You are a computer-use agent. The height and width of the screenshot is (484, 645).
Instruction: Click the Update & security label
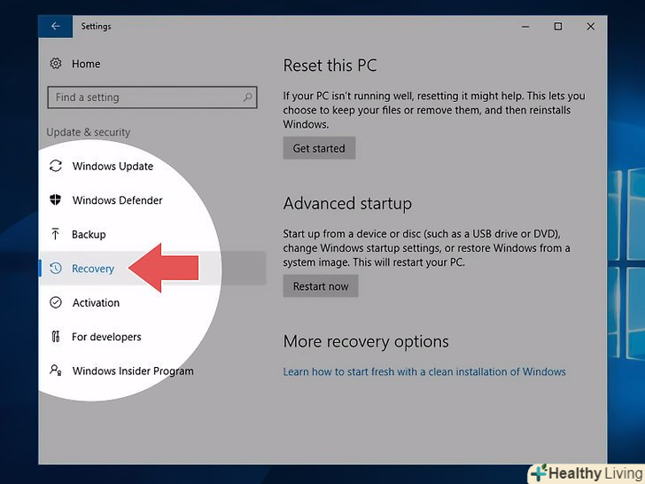[x=88, y=133]
